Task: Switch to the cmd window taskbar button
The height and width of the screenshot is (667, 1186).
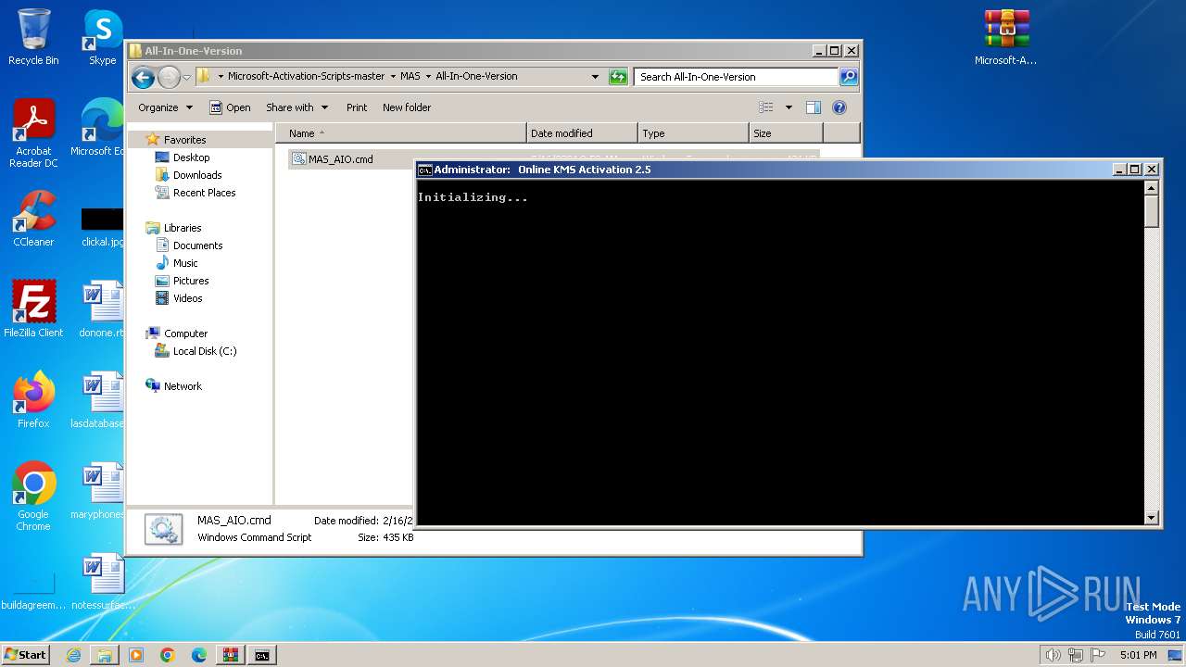Action: (262, 655)
